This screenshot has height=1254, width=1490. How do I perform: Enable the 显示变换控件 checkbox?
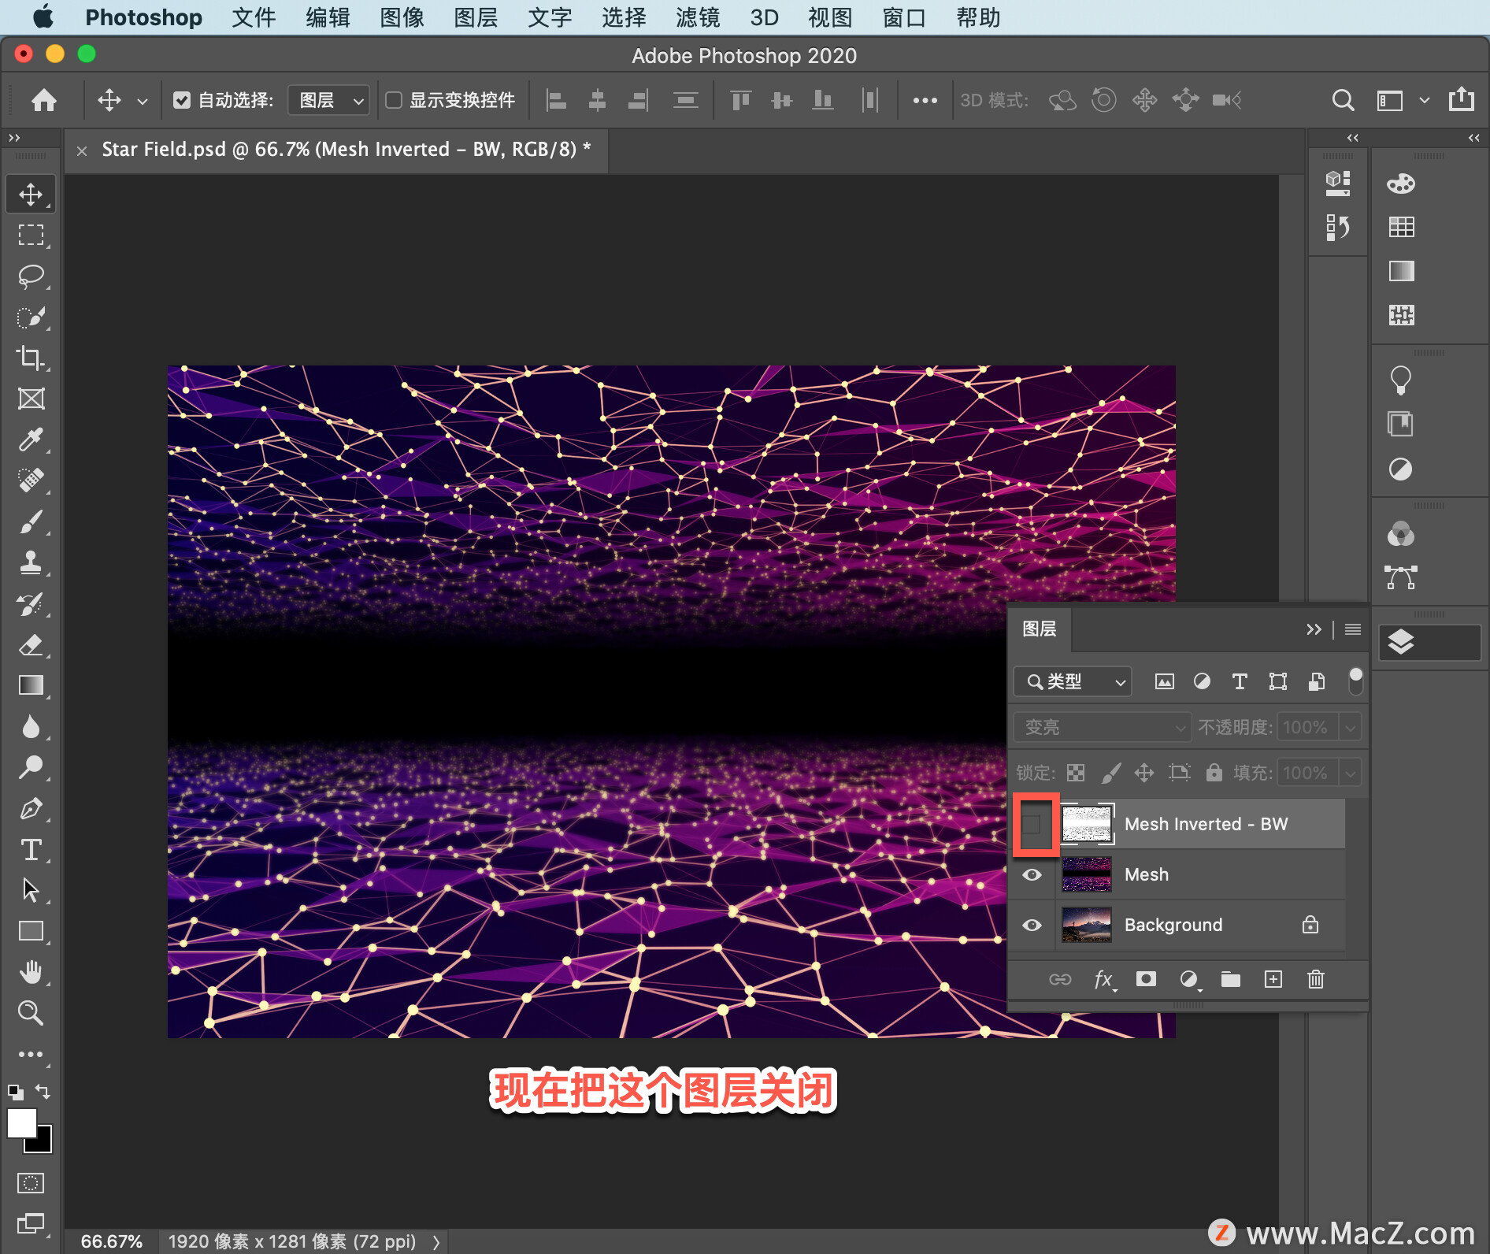(394, 100)
